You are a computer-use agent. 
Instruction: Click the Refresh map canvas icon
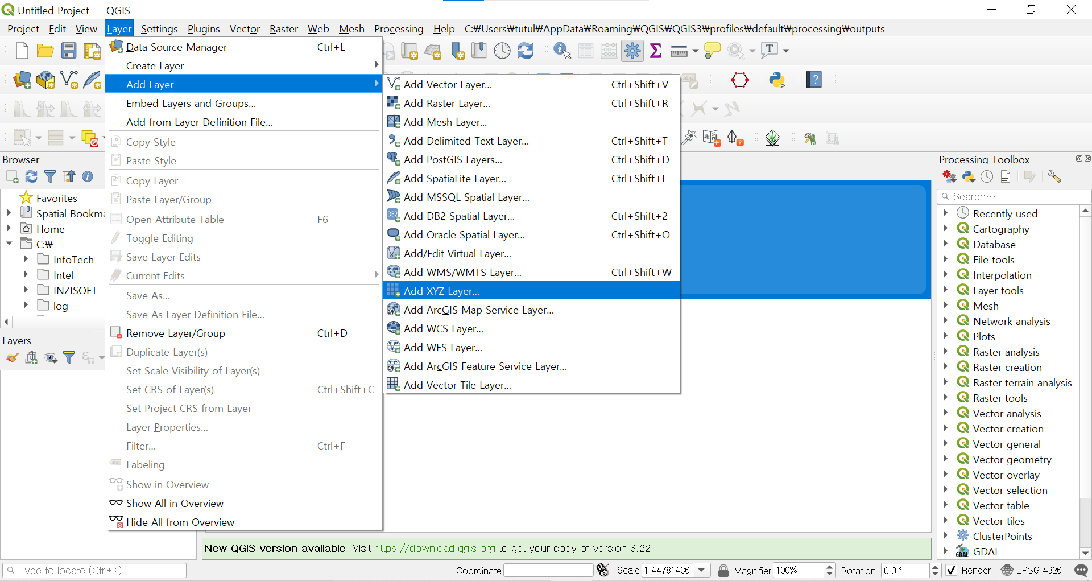pyautogui.click(x=526, y=51)
